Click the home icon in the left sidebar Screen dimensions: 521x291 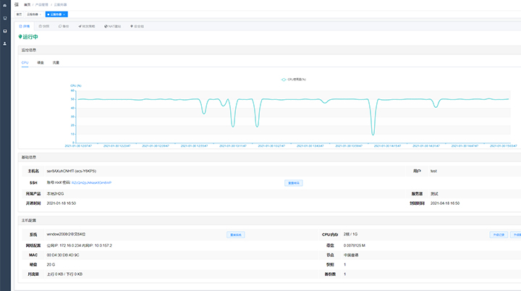pyautogui.click(x=6, y=6)
